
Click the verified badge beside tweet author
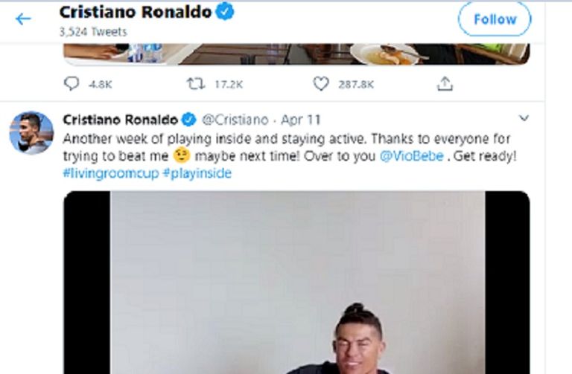tap(189, 120)
